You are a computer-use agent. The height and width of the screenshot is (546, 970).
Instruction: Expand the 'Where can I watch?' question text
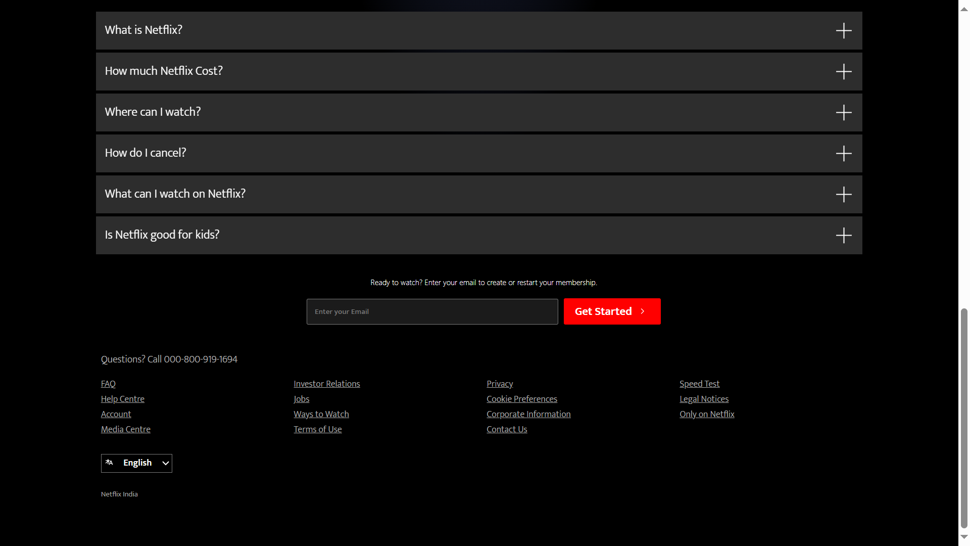[x=153, y=112]
